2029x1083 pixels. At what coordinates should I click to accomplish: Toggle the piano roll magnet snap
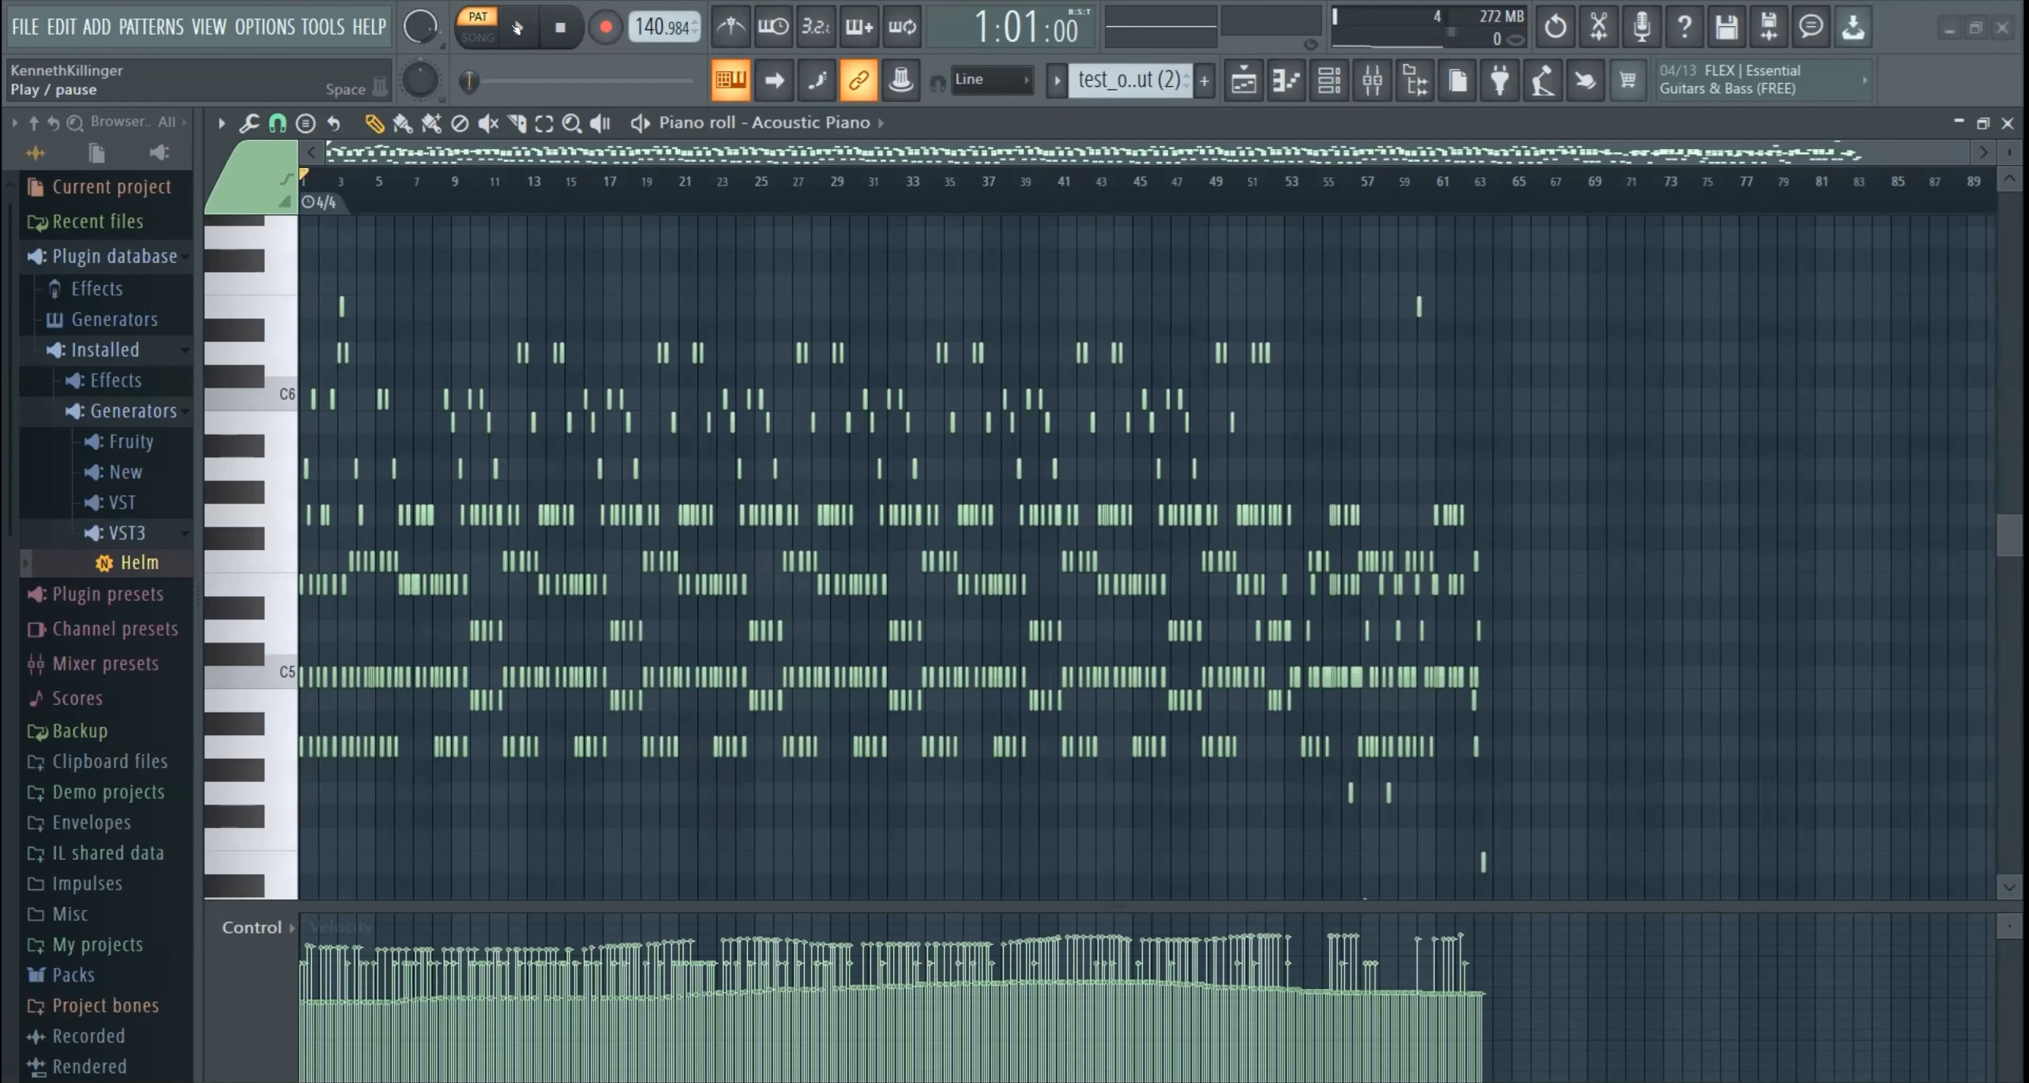[277, 123]
